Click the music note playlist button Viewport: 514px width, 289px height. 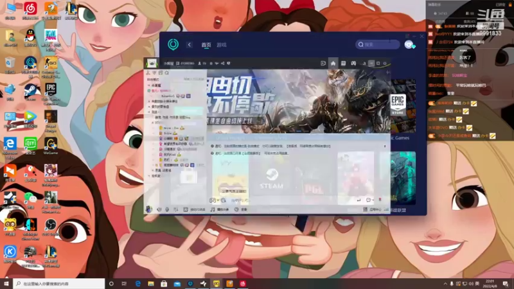click(220, 209)
